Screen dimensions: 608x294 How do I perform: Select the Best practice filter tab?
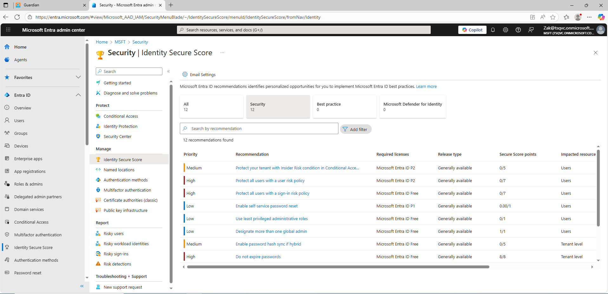(x=344, y=107)
